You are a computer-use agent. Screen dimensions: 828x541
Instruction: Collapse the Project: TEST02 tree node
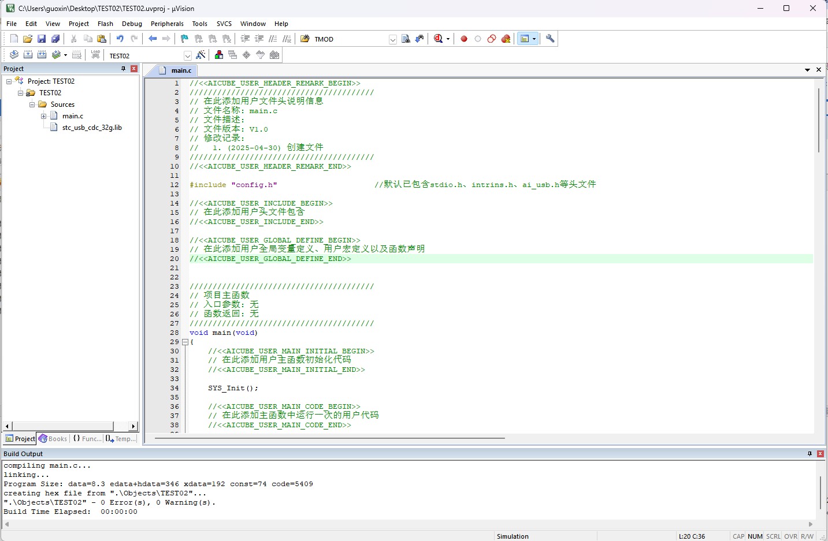pyautogui.click(x=9, y=81)
